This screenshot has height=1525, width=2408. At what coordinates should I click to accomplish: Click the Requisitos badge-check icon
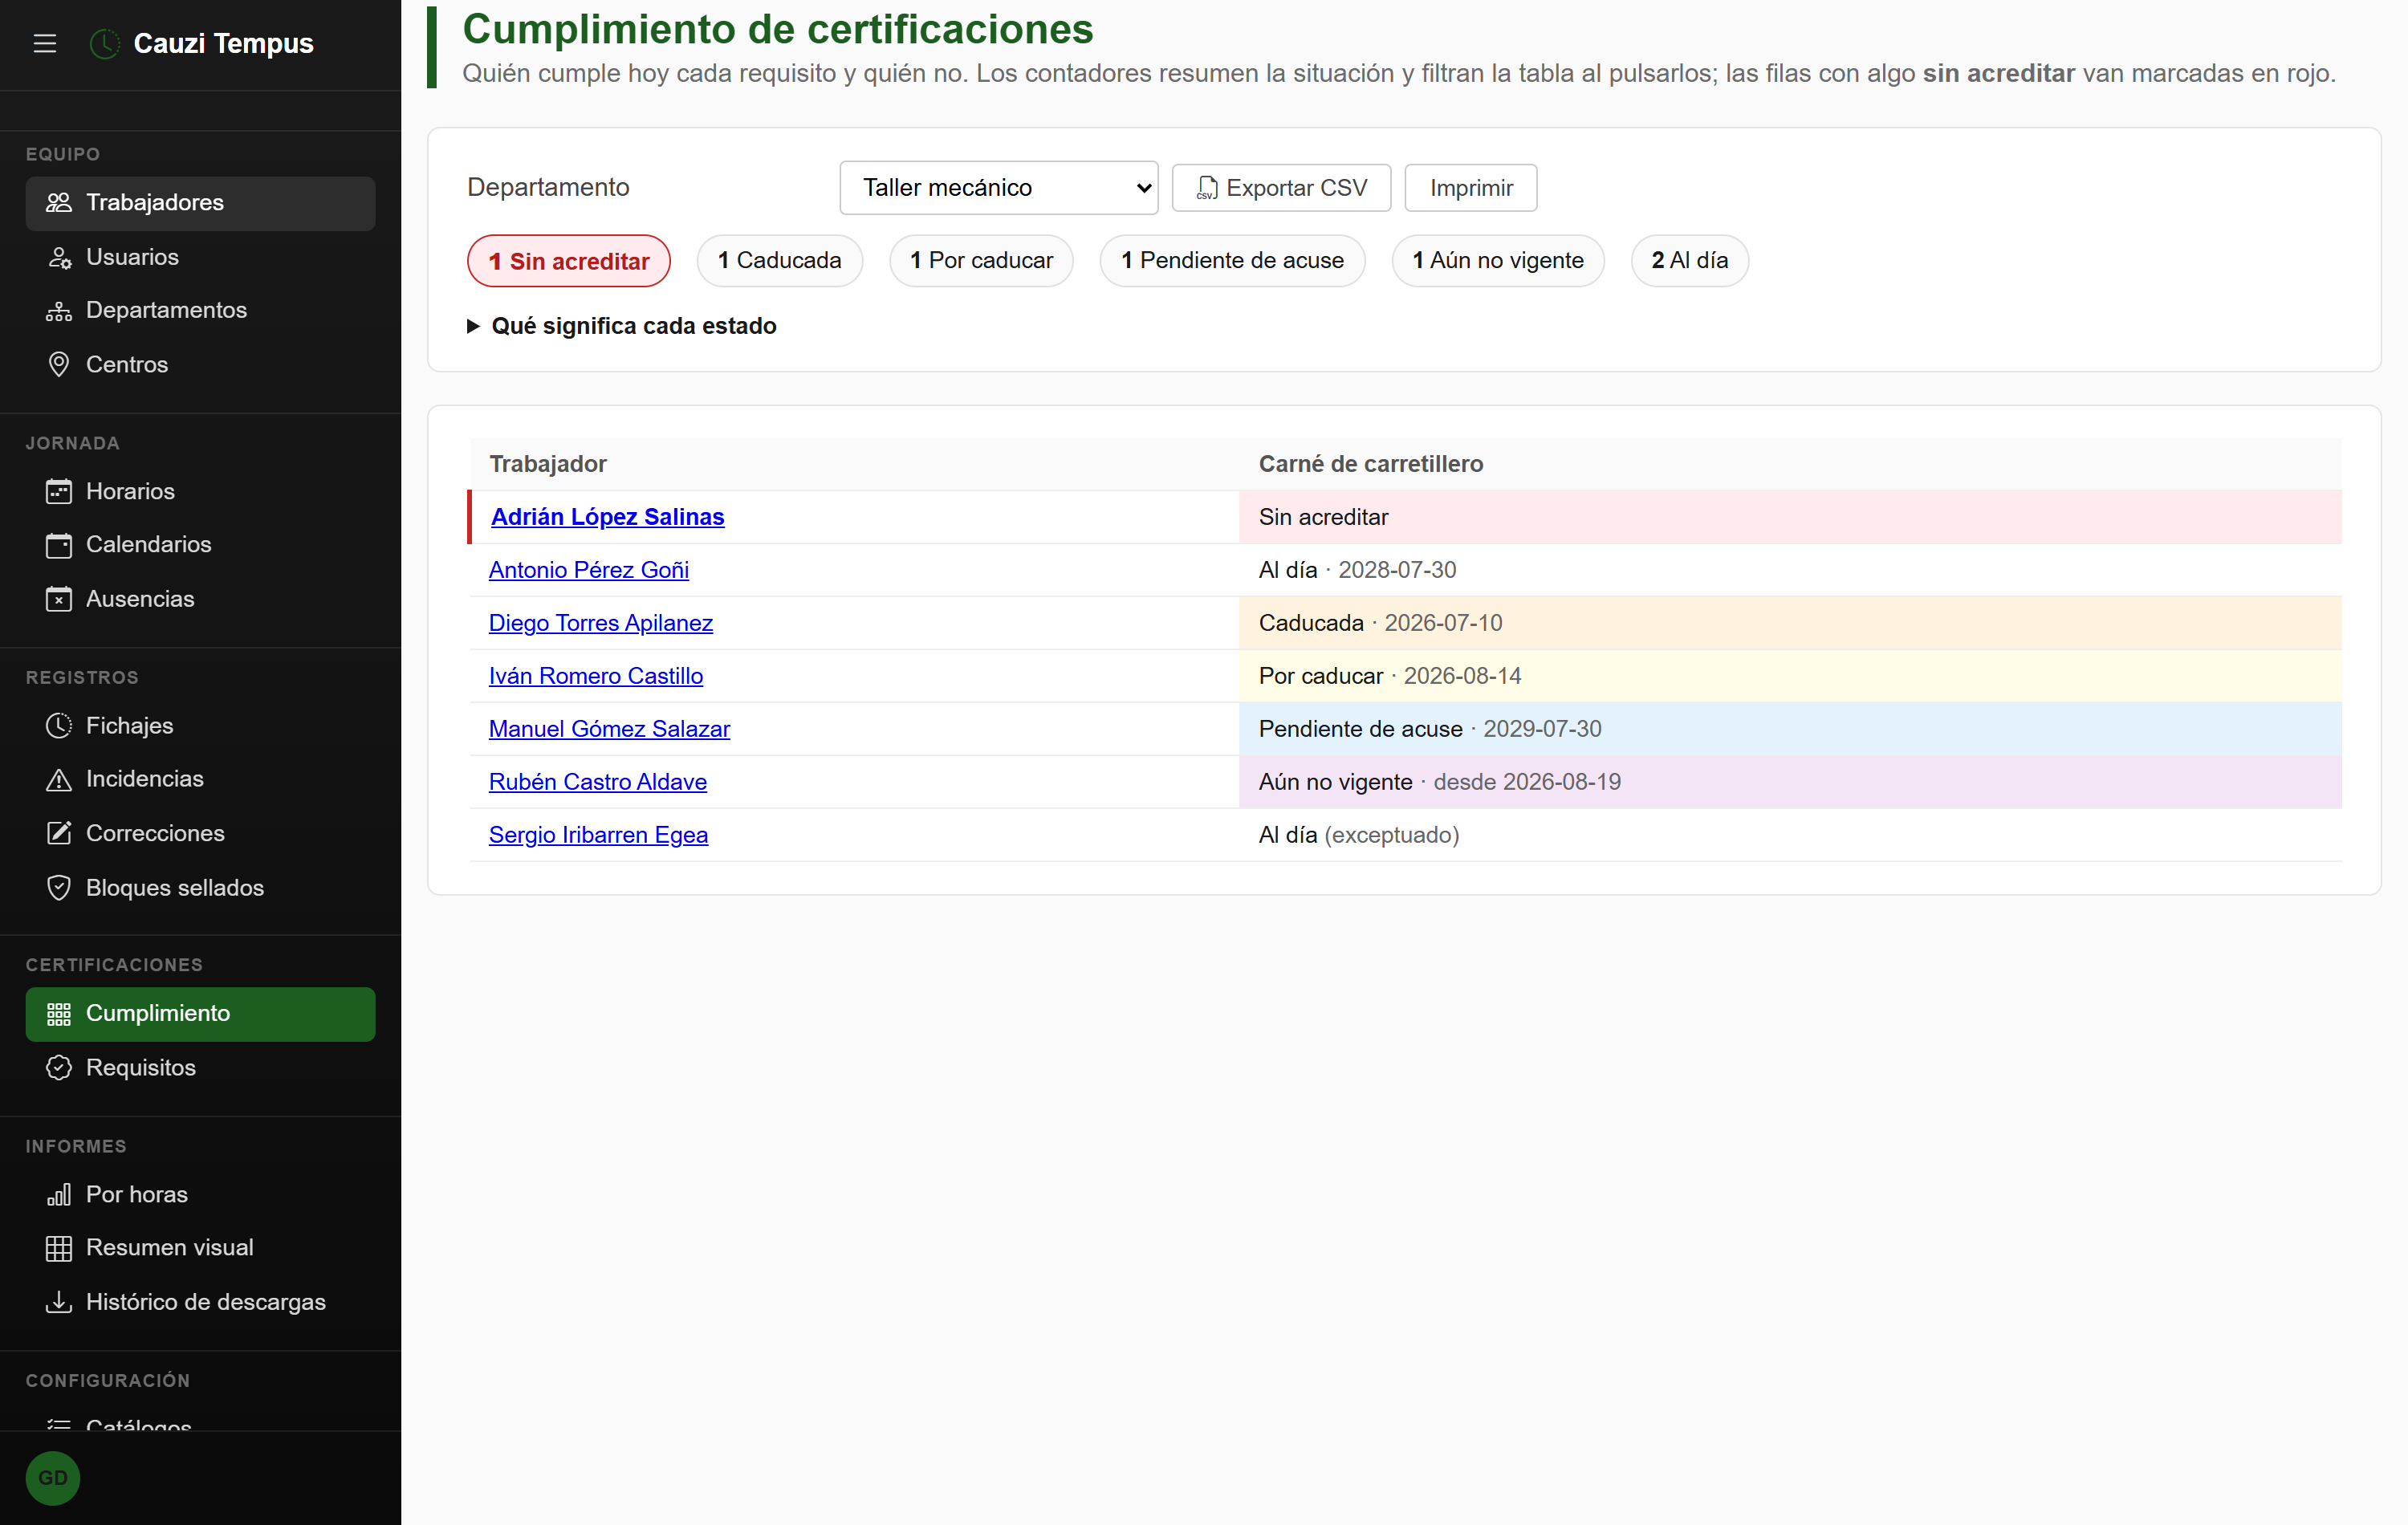pyautogui.click(x=59, y=1068)
